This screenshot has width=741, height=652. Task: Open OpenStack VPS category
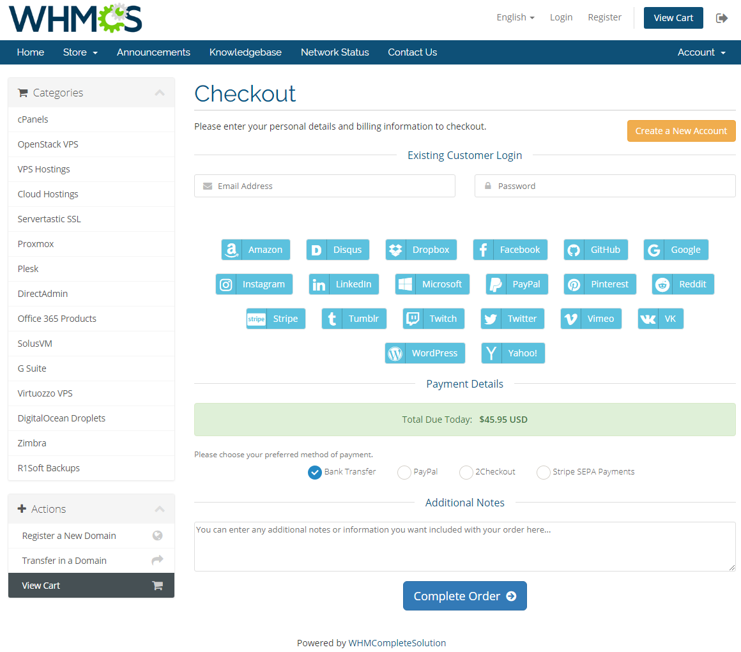91,144
